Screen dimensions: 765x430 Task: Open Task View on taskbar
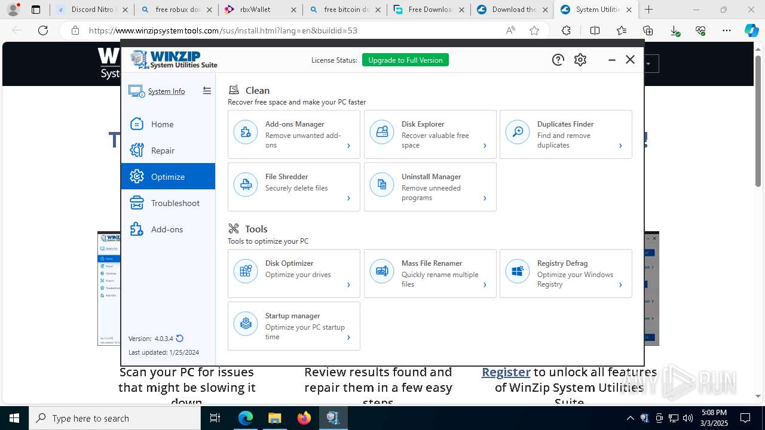(x=215, y=418)
